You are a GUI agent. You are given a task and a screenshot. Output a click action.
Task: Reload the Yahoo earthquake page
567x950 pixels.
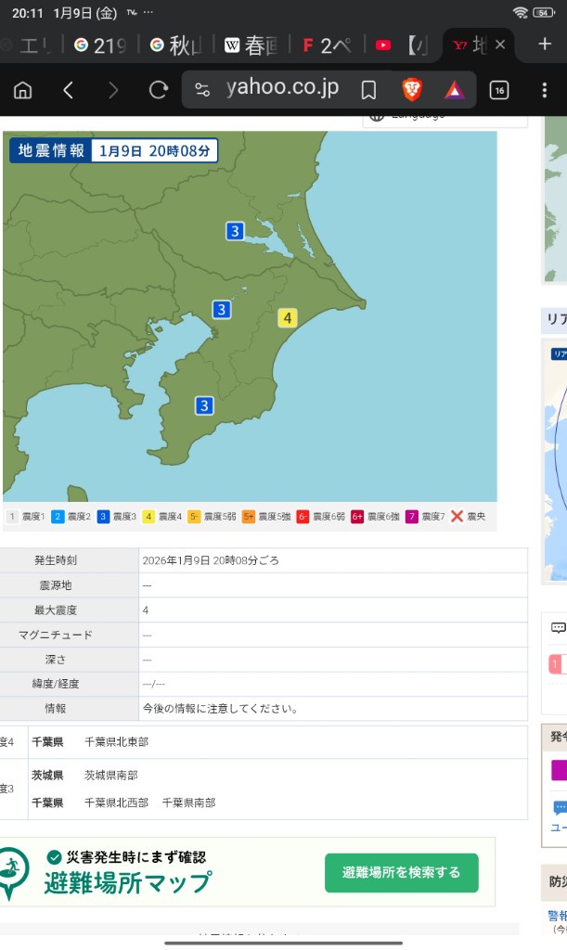click(159, 90)
